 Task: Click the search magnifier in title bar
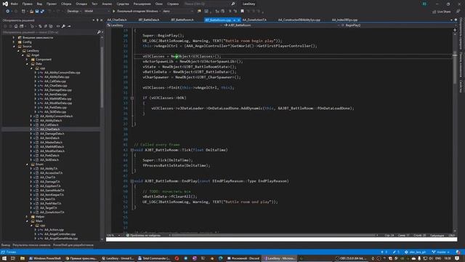(x=233, y=4)
